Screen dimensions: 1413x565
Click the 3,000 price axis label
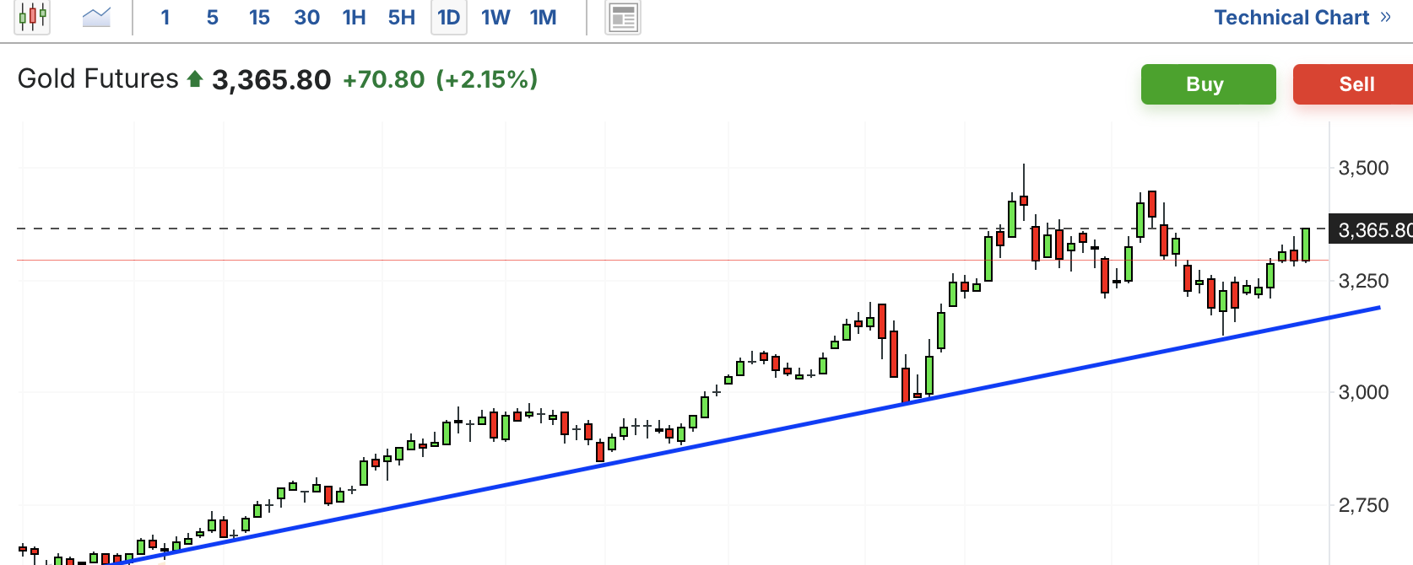(x=1363, y=392)
